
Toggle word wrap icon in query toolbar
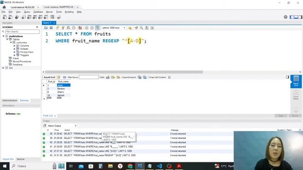[x=152, y=28]
